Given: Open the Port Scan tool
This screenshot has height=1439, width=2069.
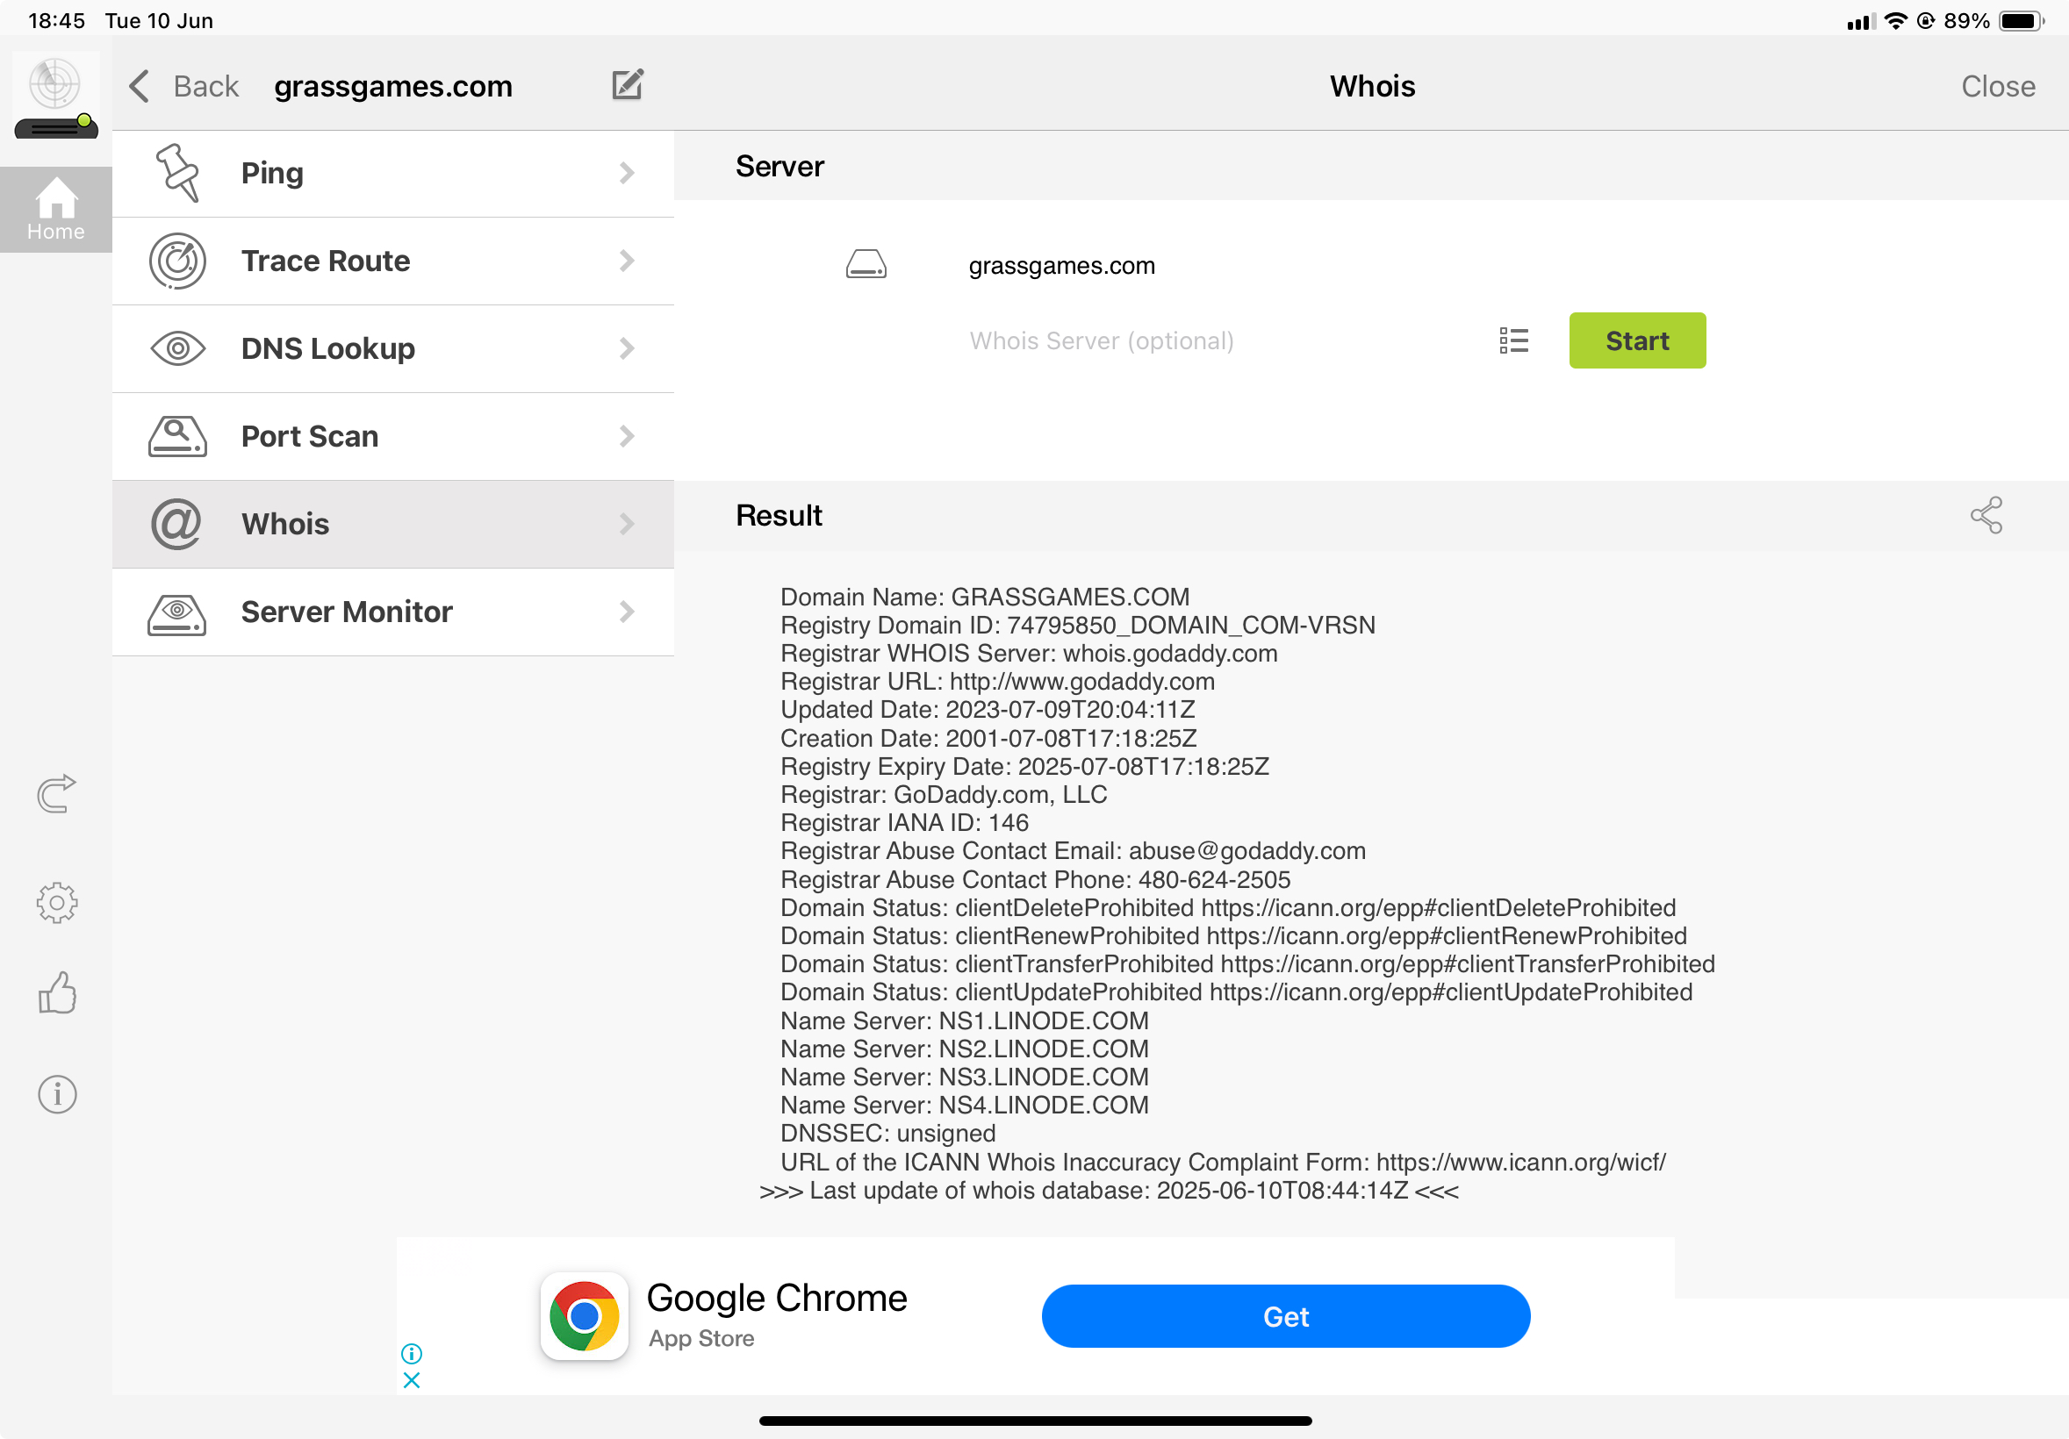Looking at the screenshot, I should coord(393,437).
